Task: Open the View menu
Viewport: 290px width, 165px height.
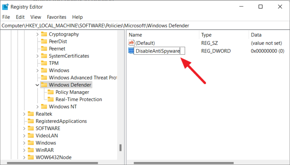Action: coord(36,17)
